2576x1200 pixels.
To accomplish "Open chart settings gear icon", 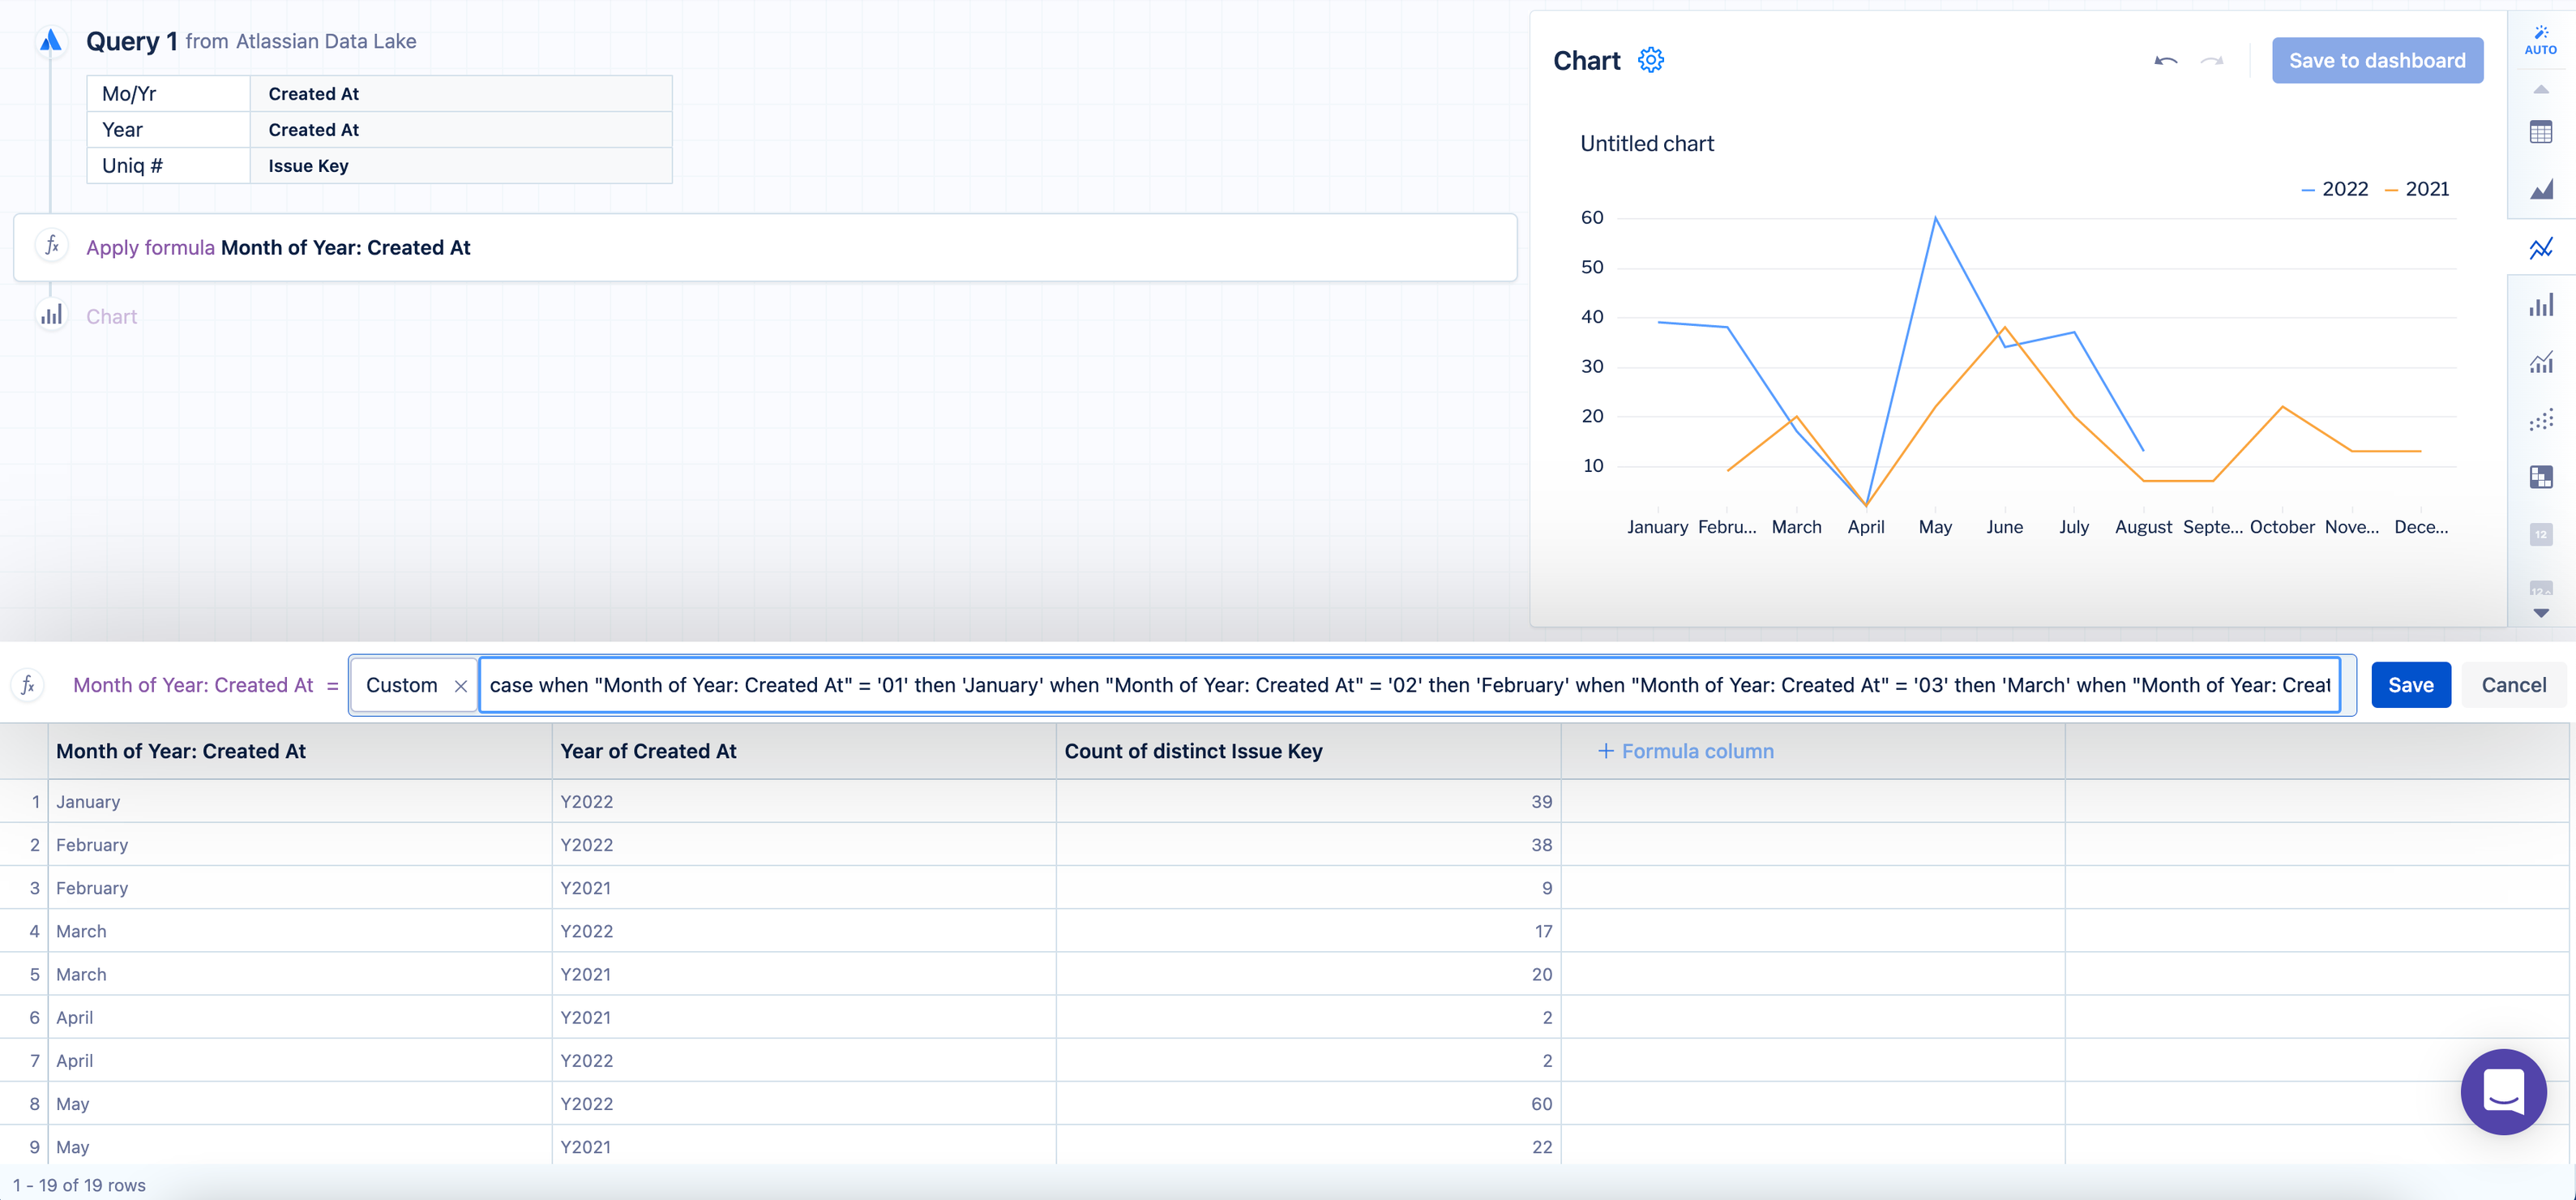I will [1650, 60].
